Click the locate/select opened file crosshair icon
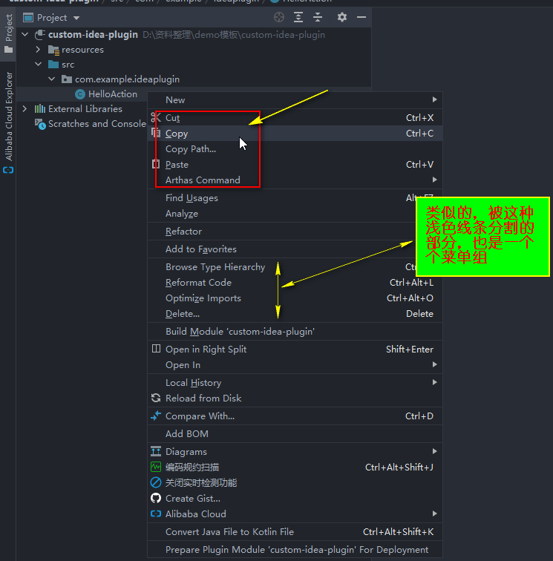The height and width of the screenshot is (561, 553). tap(279, 17)
